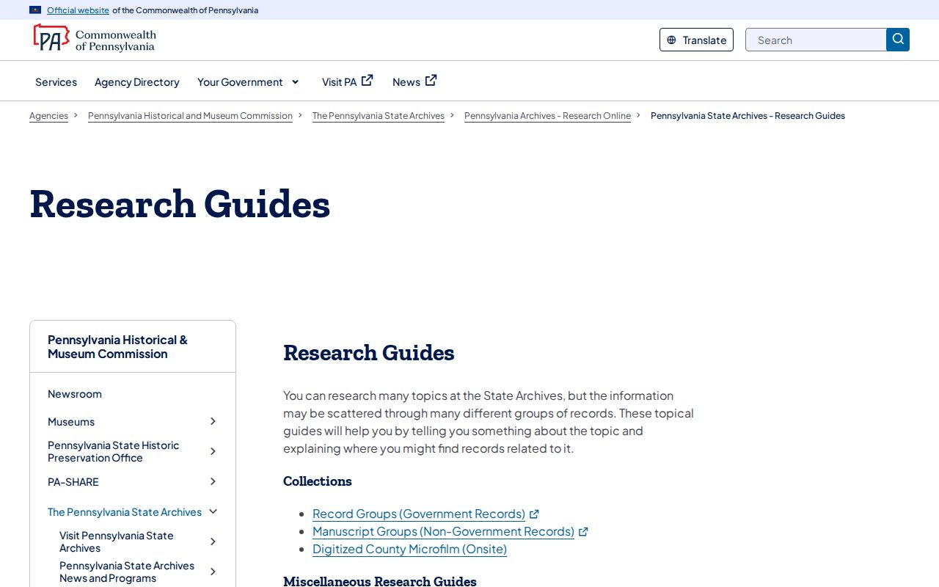Expand the Your Government dropdown
Viewport: 939px width, 587px height.
click(248, 82)
